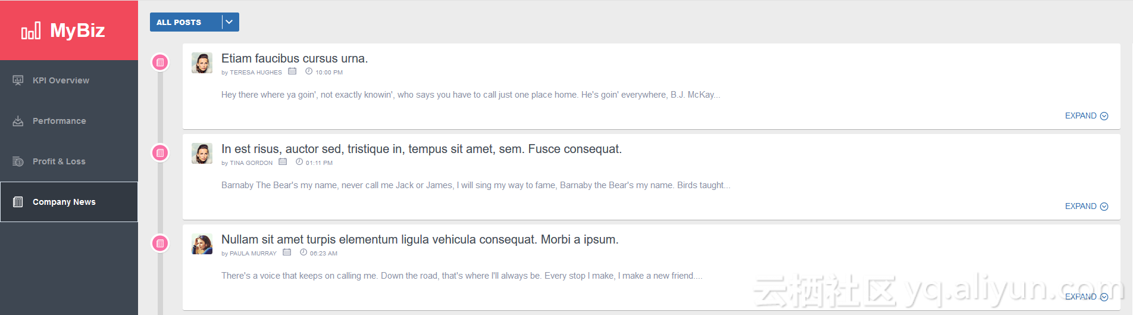Expand the Etiam faucibus cursus urna post
Image resolution: width=1133 pixels, height=315 pixels.
[x=1086, y=116]
